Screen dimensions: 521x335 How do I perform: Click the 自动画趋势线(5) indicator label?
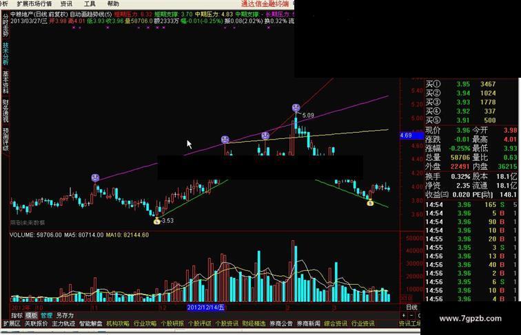click(91, 14)
